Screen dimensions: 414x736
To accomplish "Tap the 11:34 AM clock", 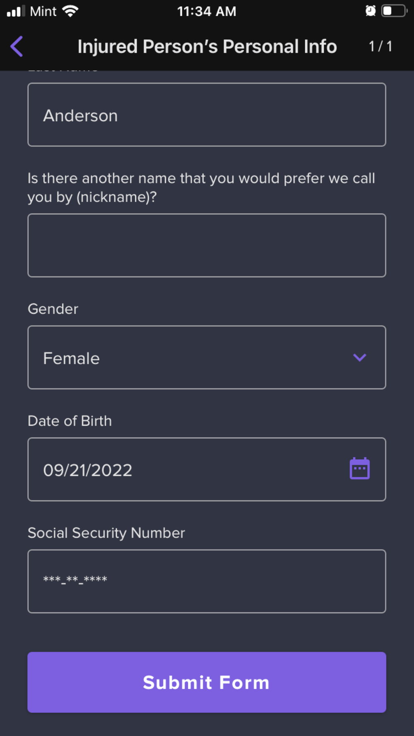I will pyautogui.click(x=207, y=11).
